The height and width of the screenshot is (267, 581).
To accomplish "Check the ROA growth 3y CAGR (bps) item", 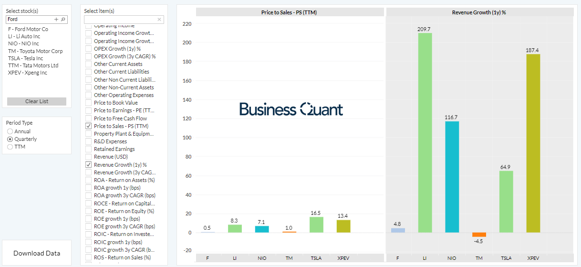I will (88, 195).
